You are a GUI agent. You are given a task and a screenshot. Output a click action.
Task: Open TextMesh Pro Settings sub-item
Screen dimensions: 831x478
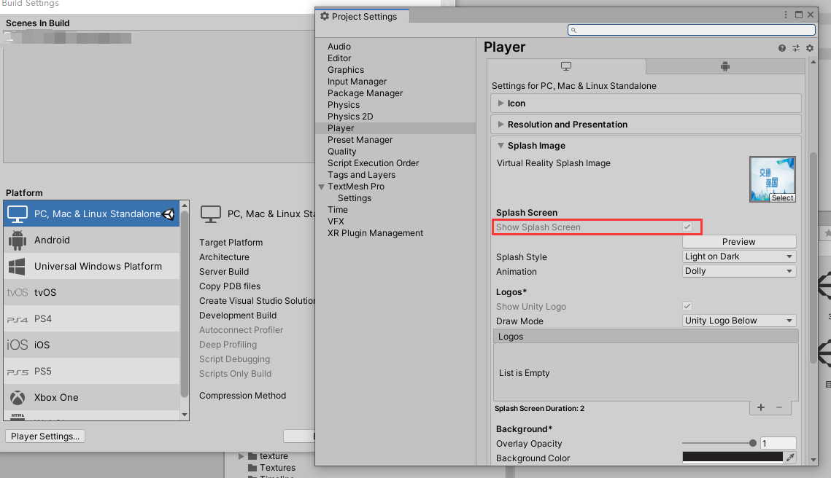click(355, 198)
